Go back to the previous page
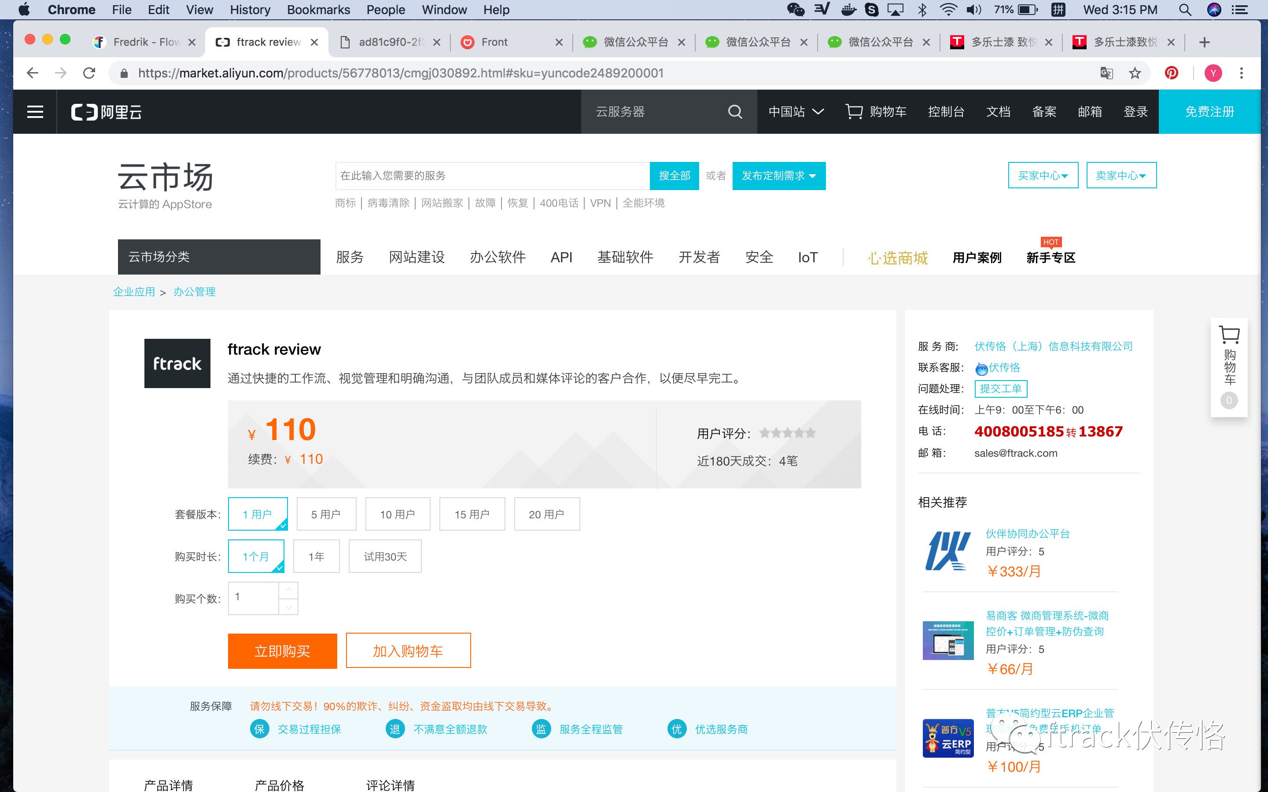 point(33,73)
